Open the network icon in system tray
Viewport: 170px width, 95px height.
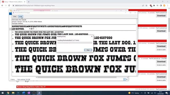coord(152,93)
